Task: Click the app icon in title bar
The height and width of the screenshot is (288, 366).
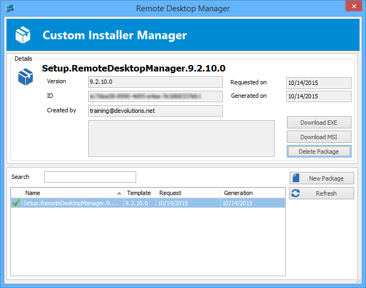Action: click(9, 8)
